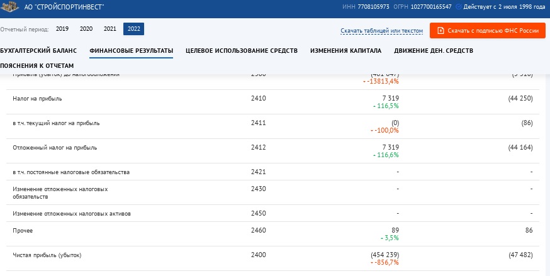Click the Скачать таблицей или текстом link
Viewport: 550px width, 276px height.
(x=381, y=31)
